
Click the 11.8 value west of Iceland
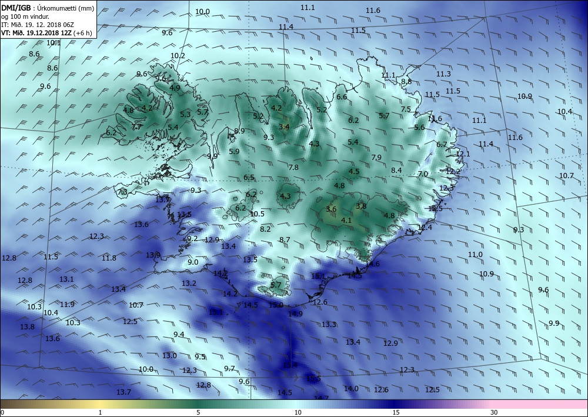coord(109,258)
